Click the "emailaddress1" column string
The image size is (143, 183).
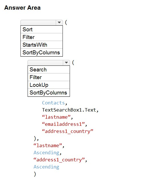pyautogui.click(x=63, y=124)
